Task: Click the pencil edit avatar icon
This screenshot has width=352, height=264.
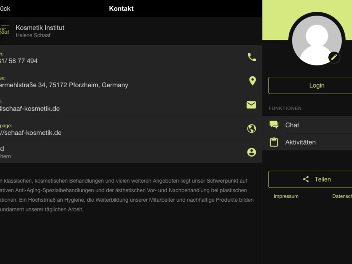Action: pos(334,57)
